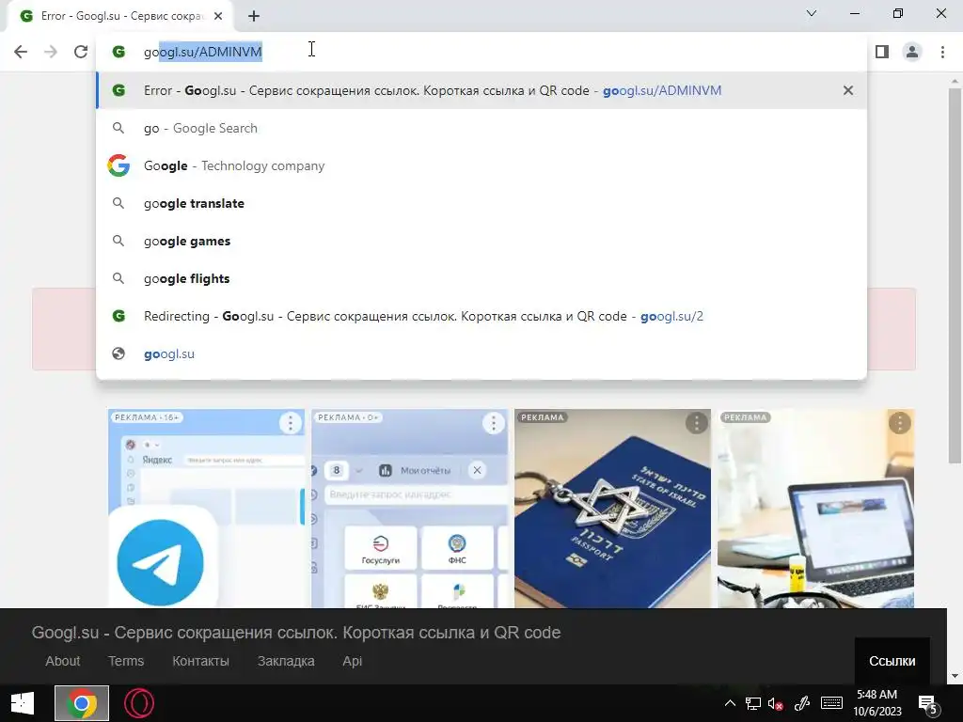Image resolution: width=963 pixels, height=722 pixels.
Task: Click inside the address bar text
Action: click(203, 52)
